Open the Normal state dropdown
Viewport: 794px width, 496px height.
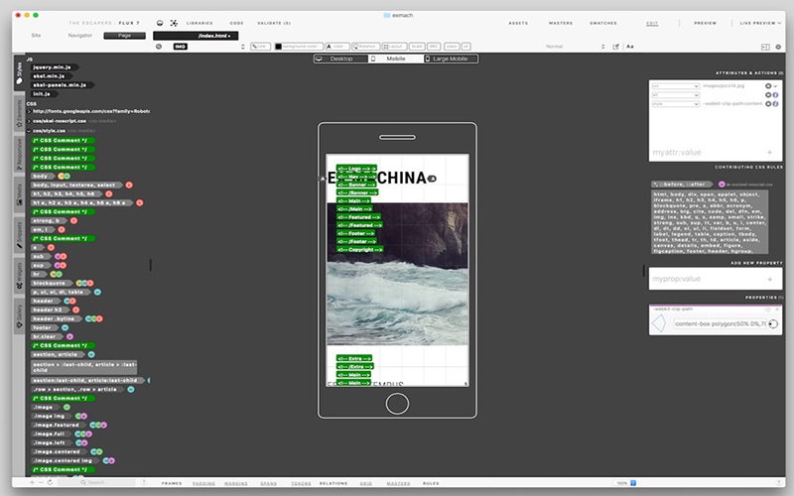coord(575,47)
